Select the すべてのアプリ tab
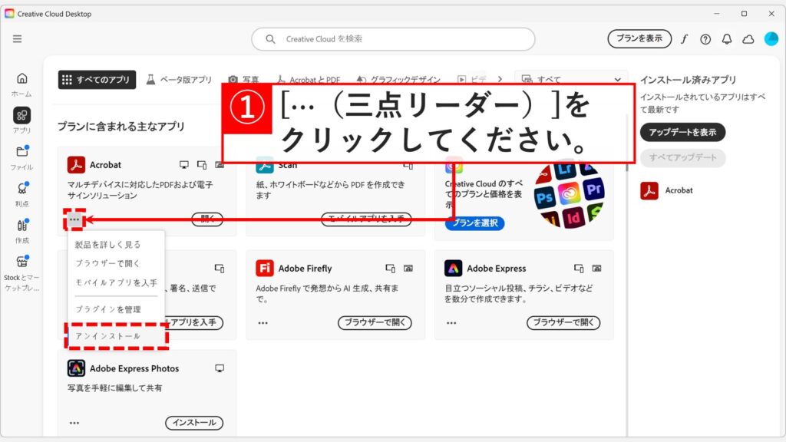 [97, 80]
